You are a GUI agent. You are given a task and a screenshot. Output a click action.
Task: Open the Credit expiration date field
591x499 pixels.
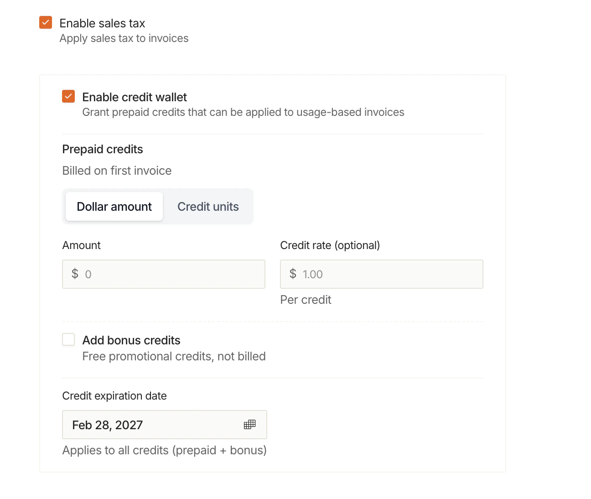164,425
